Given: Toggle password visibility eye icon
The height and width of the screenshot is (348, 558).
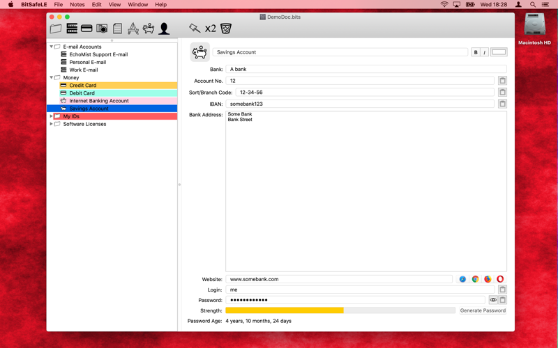Looking at the screenshot, I should (x=493, y=300).
